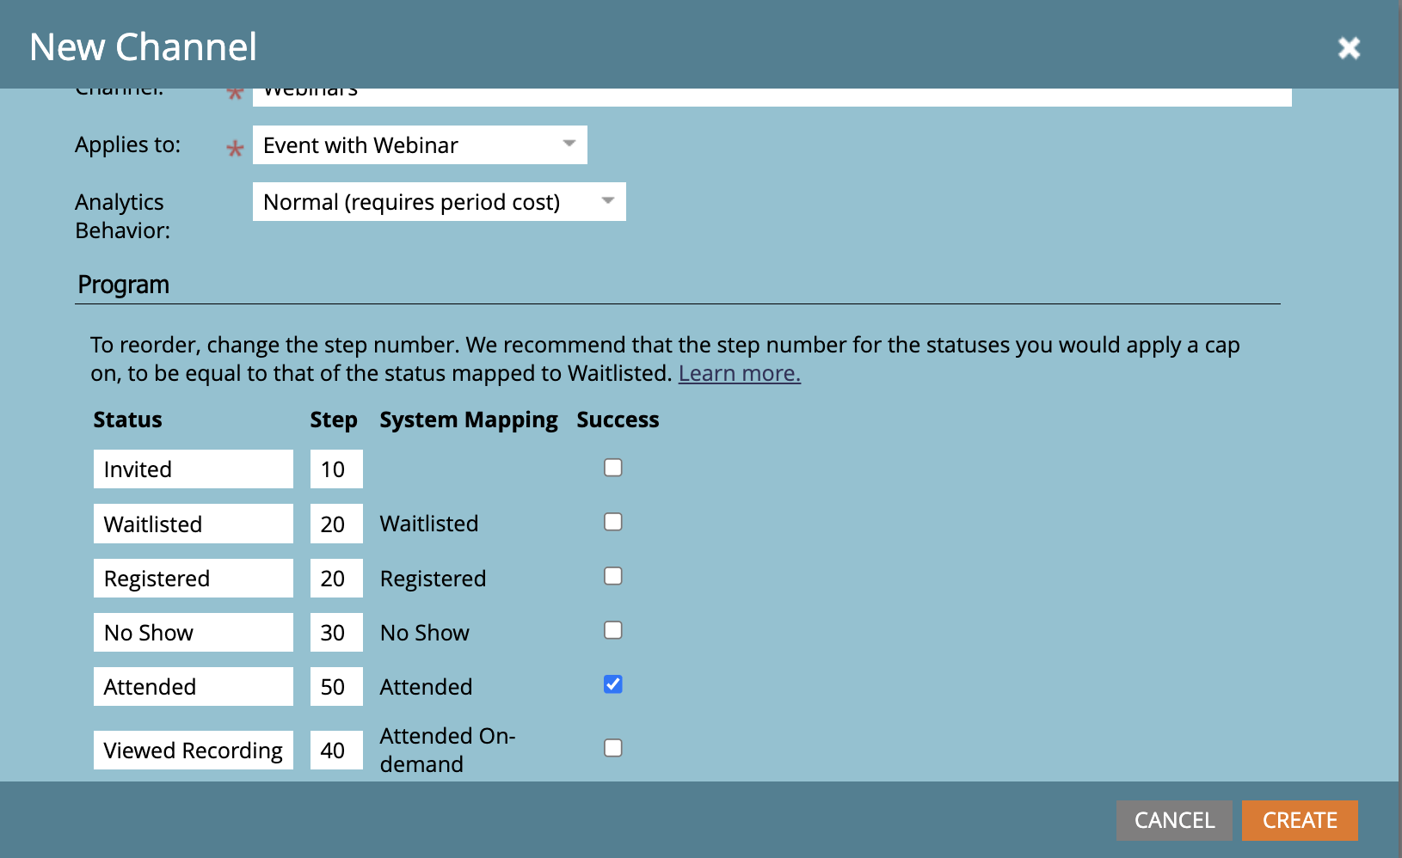Click the Viewed Recording status field

tap(193, 751)
